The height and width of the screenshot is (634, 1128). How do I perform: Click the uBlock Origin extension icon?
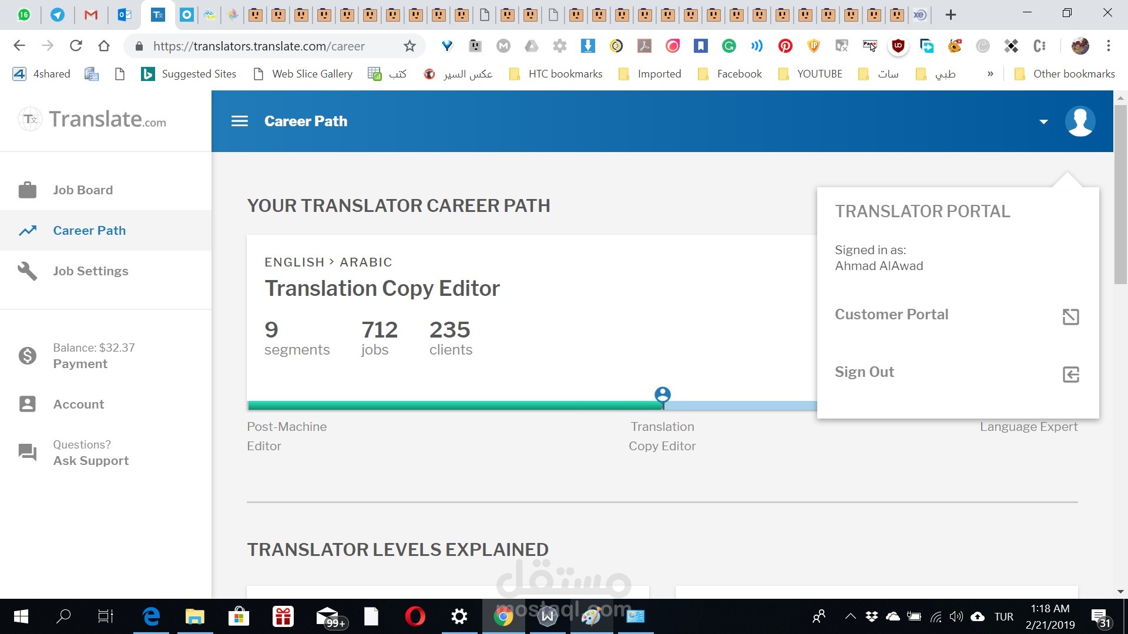[x=898, y=46]
